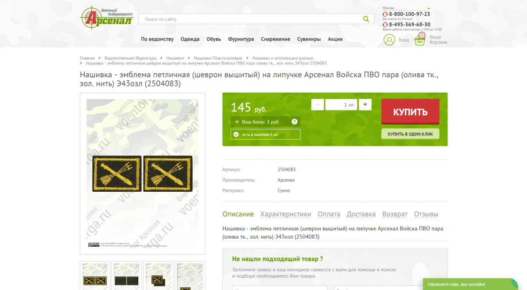
Task: Select the fourth product thumbnail
Action: pos(190,276)
